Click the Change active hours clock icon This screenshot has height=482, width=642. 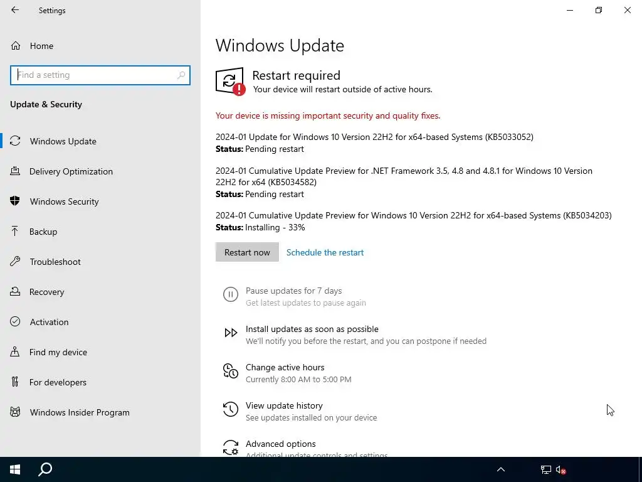pos(231,371)
